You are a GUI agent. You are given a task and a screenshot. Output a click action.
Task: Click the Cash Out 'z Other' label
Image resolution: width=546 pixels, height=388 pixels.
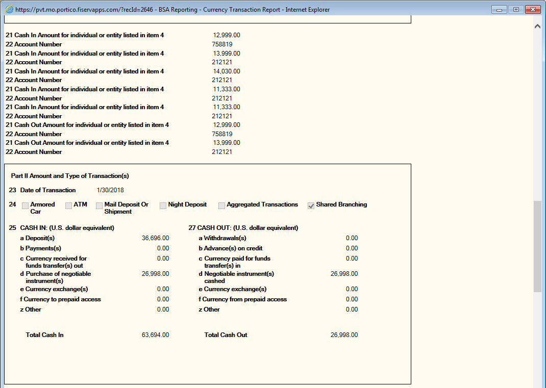coord(209,309)
